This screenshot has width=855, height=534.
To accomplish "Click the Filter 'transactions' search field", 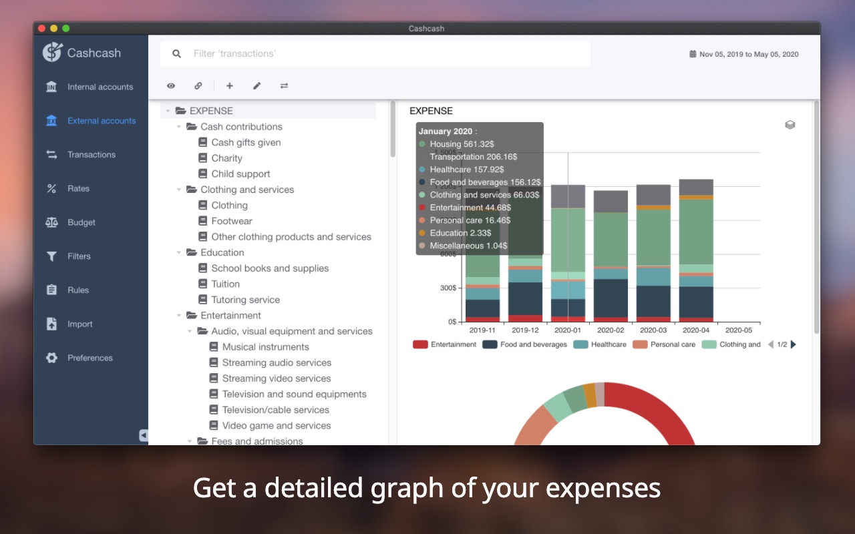I will click(375, 53).
